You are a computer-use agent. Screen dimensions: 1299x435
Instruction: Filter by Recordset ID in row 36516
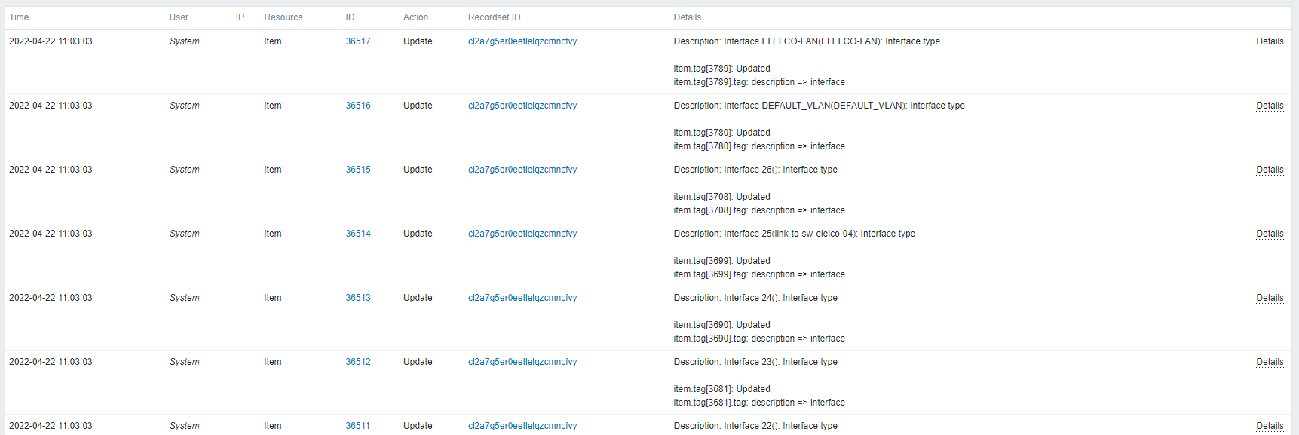(x=522, y=106)
